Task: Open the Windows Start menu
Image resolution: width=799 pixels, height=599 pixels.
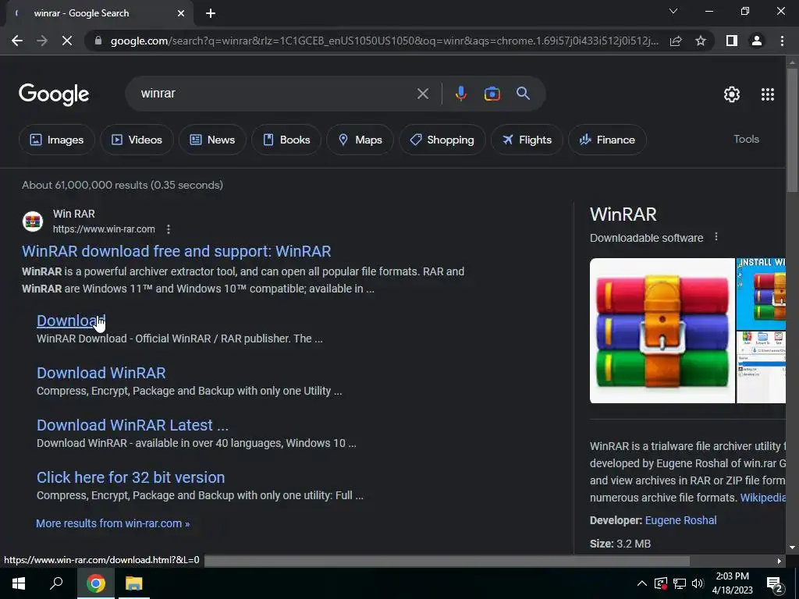Action: 19,583
